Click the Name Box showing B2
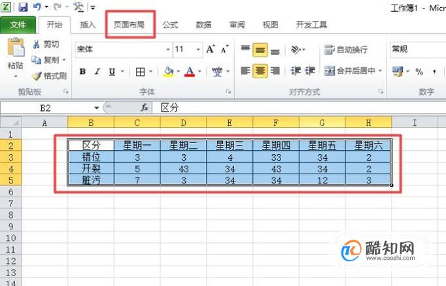Image resolution: width=446 pixels, height=286 pixels. pos(46,108)
